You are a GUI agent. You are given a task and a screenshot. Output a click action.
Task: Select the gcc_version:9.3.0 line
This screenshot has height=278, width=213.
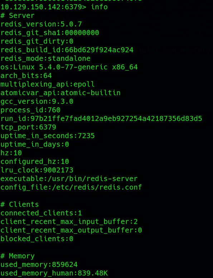pyautogui.click(x=37, y=102)
